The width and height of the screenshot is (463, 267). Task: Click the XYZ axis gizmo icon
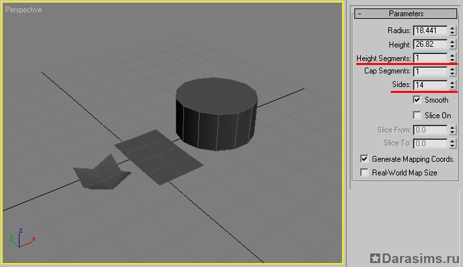pos(20,238)
